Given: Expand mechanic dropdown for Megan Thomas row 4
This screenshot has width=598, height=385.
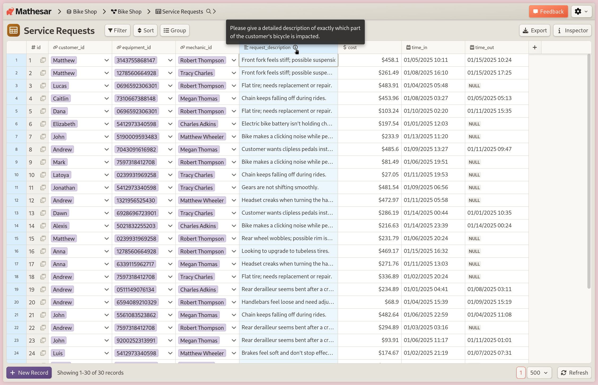Looking at the screenshot, I should click(x=234, y=98).
